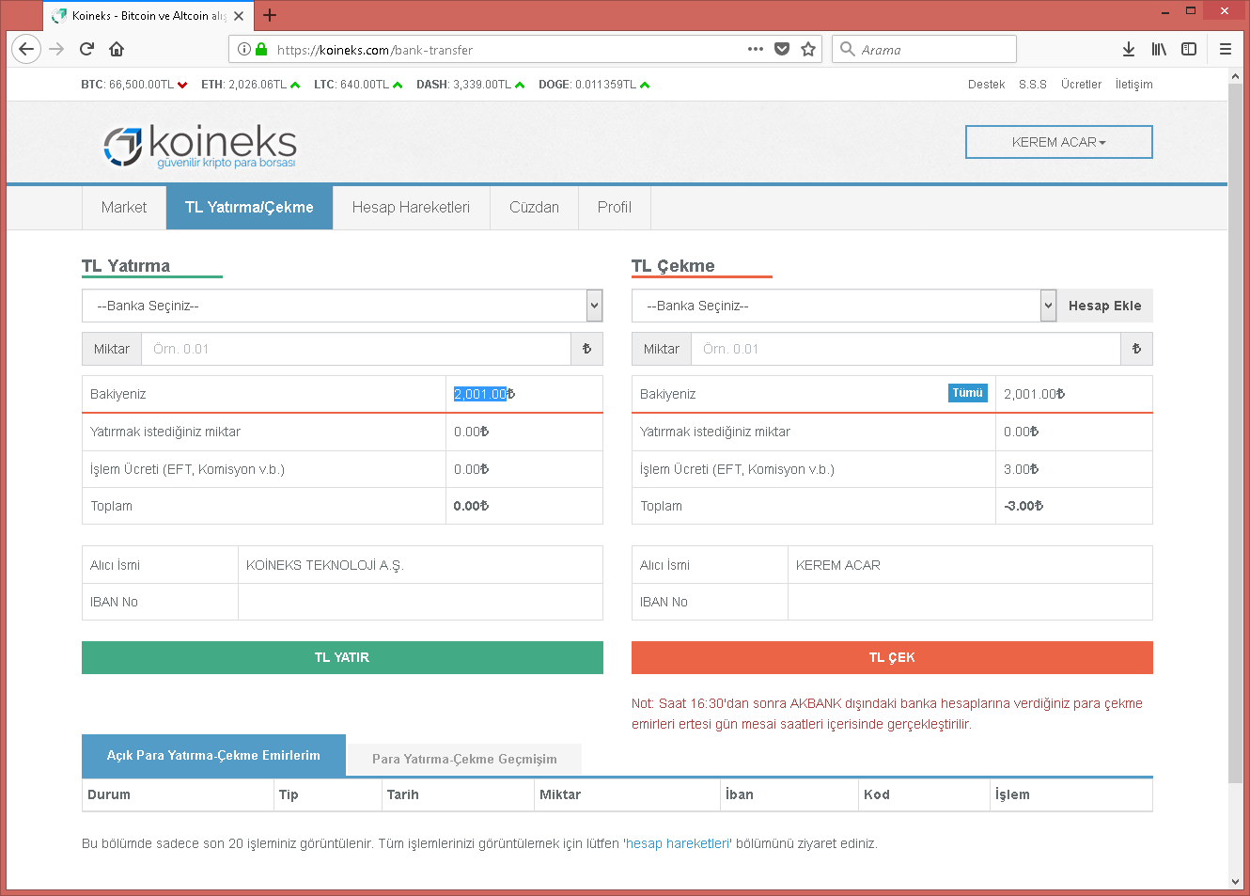Click the DASH: 3,339.00TL ticker text
Image resolution: width=1250 pixels, height=896 pixels.
point(464,85)
